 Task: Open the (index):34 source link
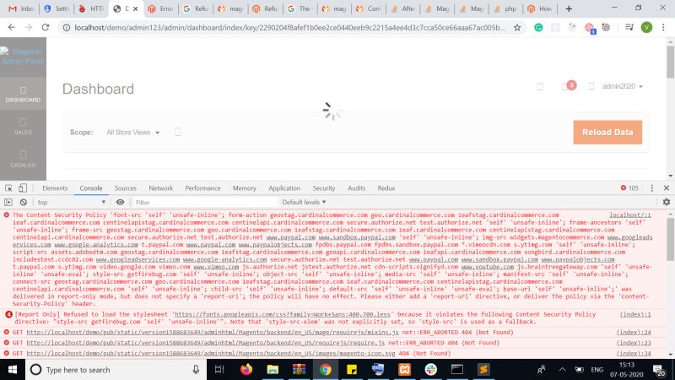[634, 353]
